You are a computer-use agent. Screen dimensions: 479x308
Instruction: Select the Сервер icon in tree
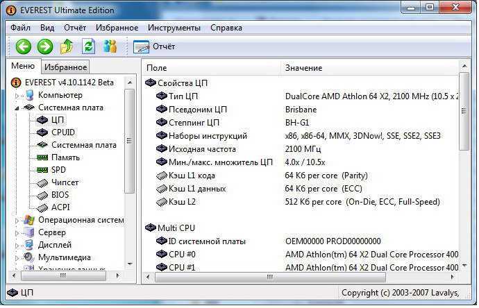click(29, 232)
